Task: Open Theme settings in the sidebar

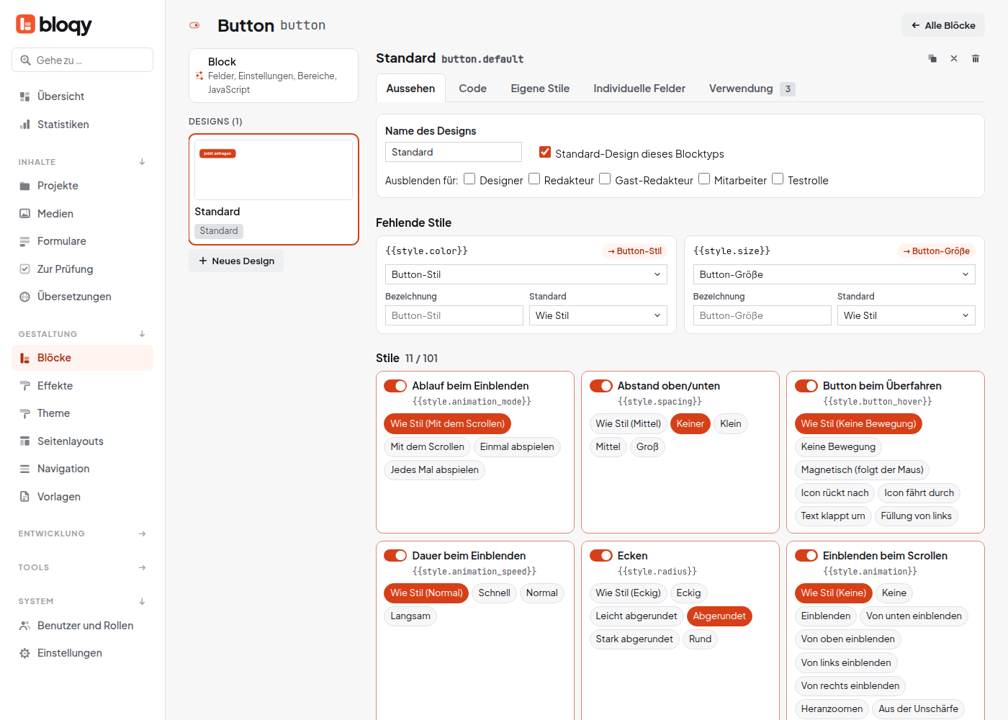Action: click(x=82, y=413)
